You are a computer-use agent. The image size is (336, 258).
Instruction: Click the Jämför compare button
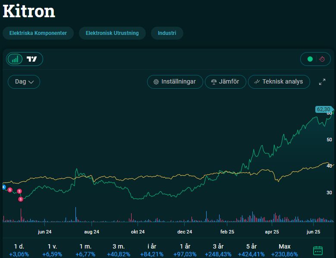pyautogui.click(x=226, y=82)
